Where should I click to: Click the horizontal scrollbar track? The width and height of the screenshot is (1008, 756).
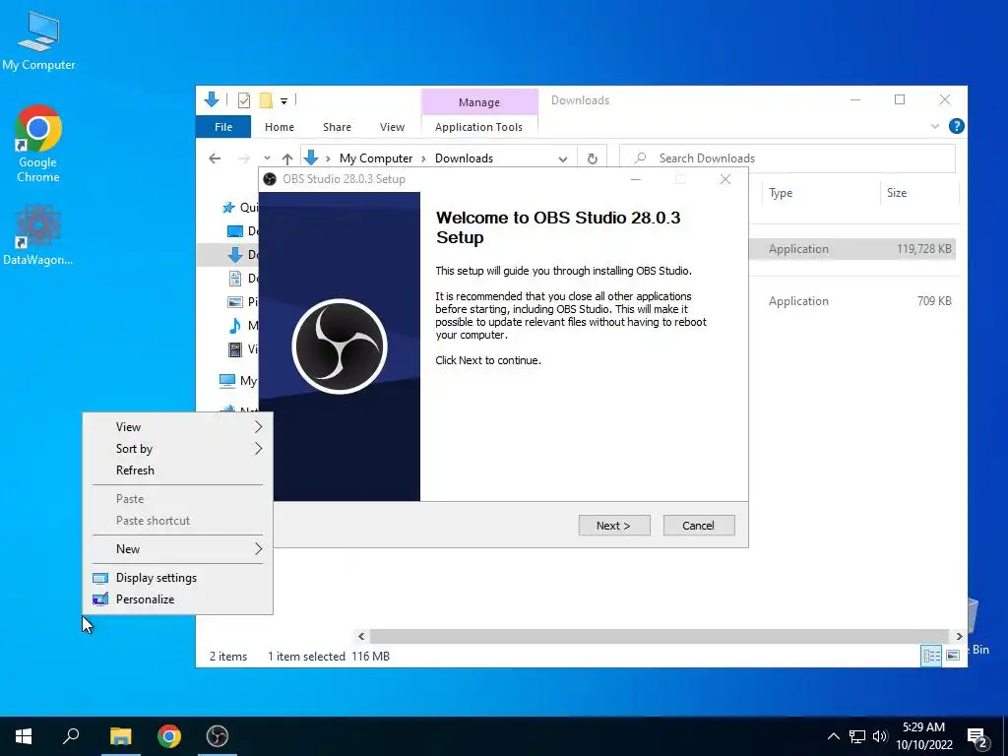click(660, 637)
